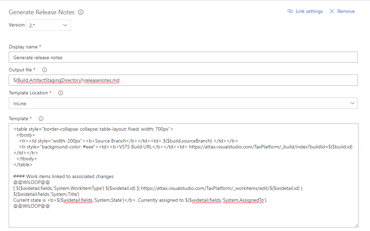The width and height of the screenshot is (370, 231).
Task: Click the 'Template Location' label
Action: [28, 93]
